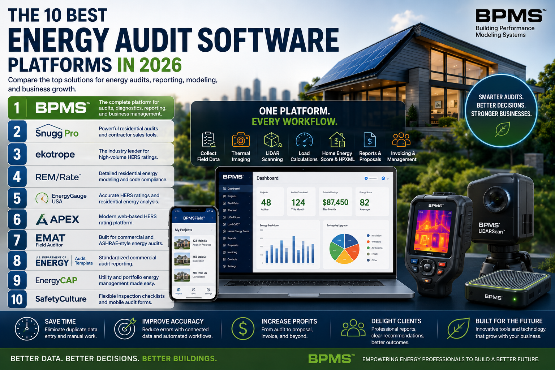Select the Reports & Proposals document icon
This screenshot has height=370, width=555.
point(370,140)
